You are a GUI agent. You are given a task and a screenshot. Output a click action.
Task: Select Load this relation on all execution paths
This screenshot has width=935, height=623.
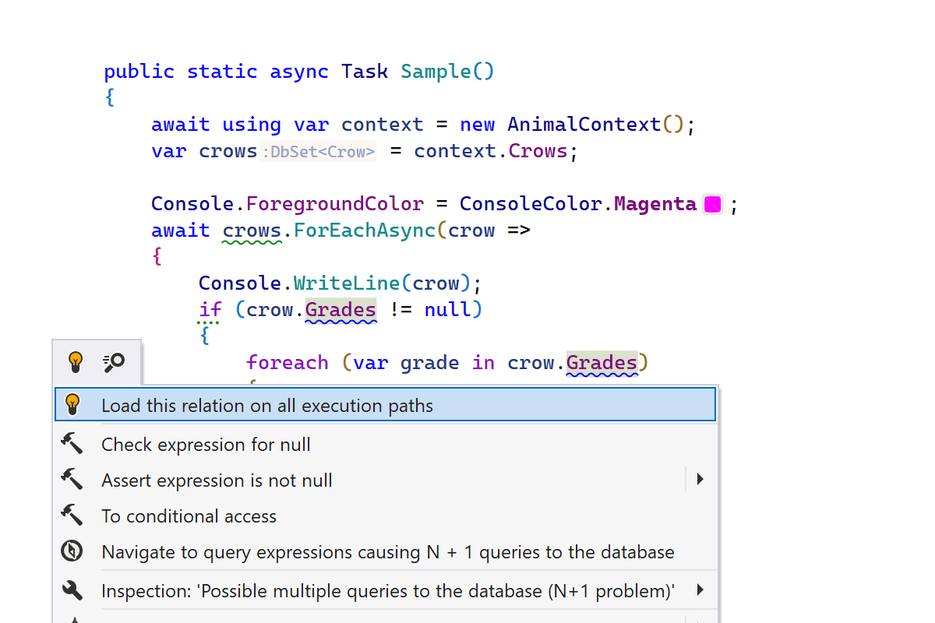(266, 406)
